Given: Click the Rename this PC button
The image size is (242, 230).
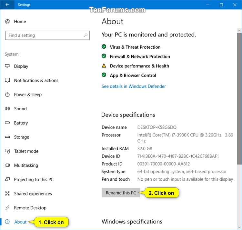Looking at the screenshot, I should [121, 193].
